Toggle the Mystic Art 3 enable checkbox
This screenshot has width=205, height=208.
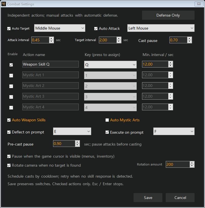tap(11, 97)
